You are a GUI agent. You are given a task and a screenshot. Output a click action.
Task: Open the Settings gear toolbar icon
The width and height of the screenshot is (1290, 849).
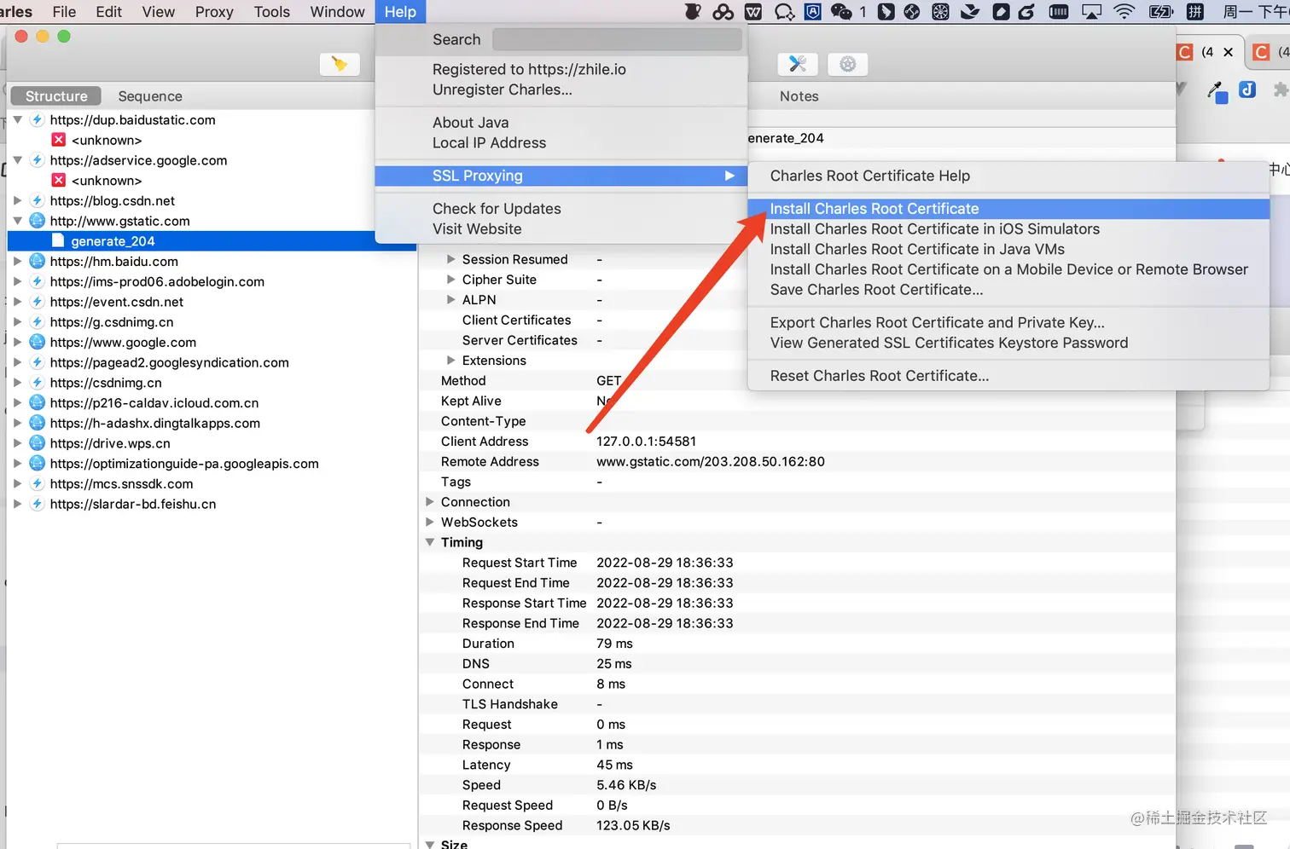pos(847,64)
